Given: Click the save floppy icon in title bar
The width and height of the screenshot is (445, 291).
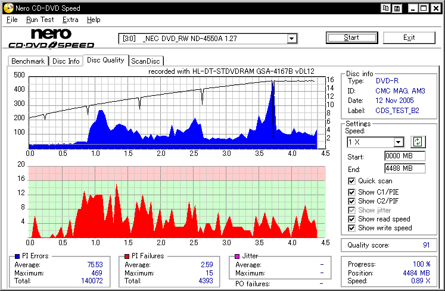Looking at the screenshot, I should (x=397, y=8).
